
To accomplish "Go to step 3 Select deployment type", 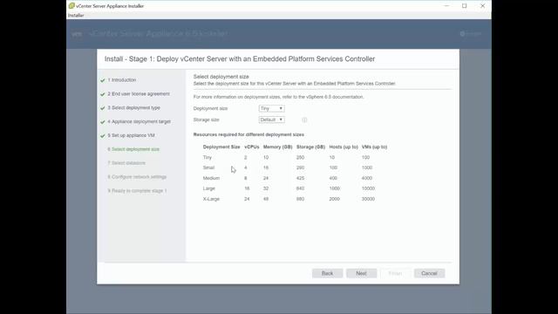I will [x=133, y=108].
